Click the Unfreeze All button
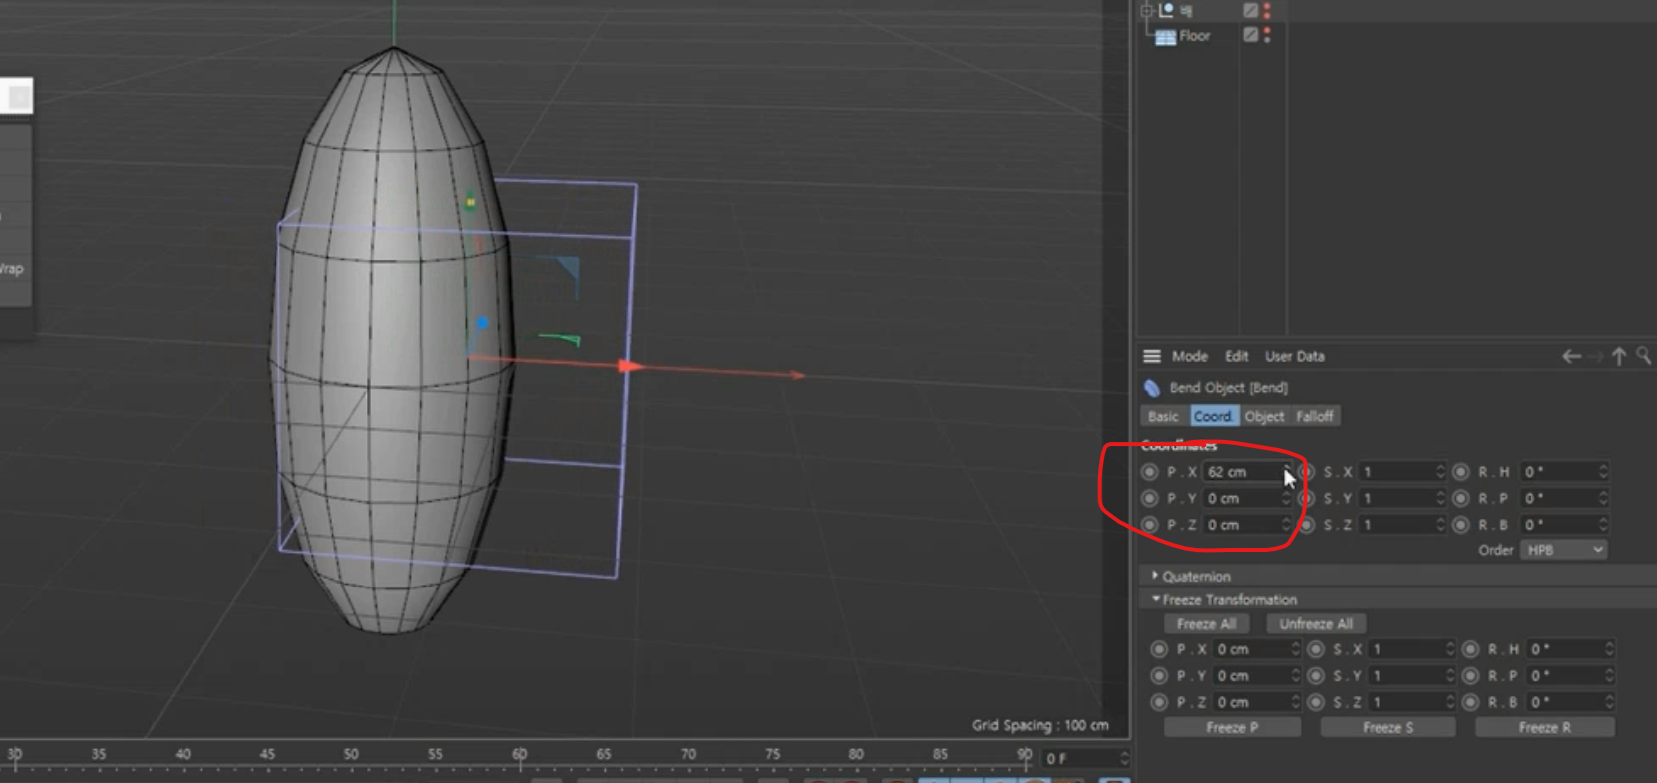Image resolution: width=1657 pixels, height=783 pixels. [1316, 624]
